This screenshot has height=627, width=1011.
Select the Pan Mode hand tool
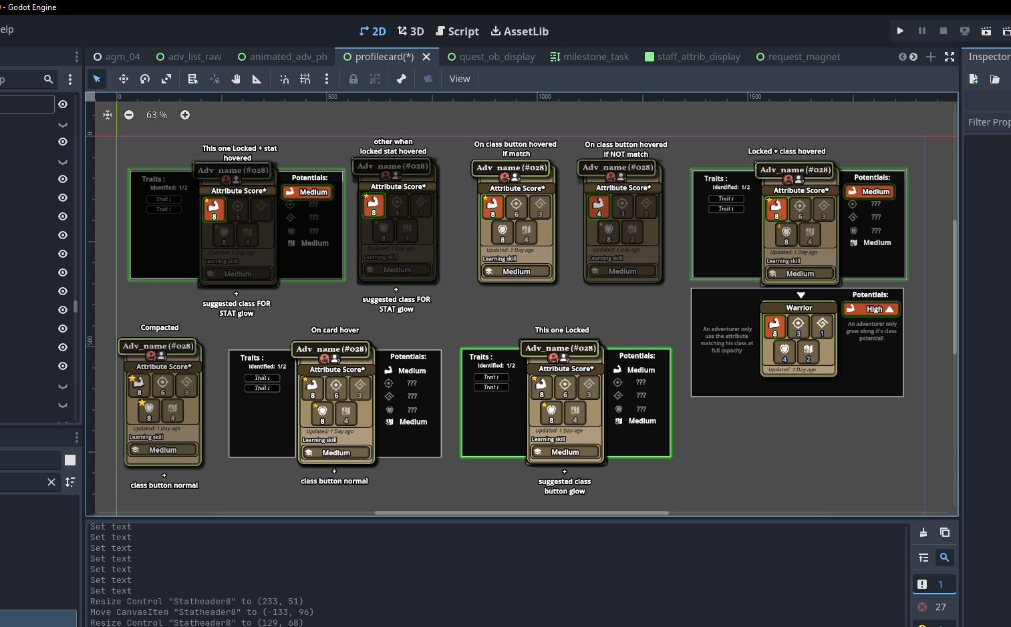(x=236, y=79)
